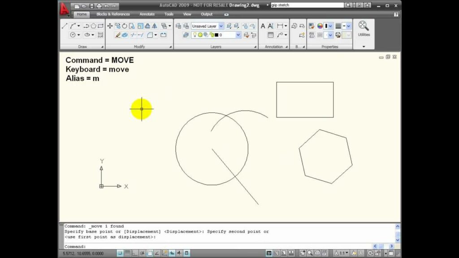Toggle Snap mode in the status bar

click(120, 253)
